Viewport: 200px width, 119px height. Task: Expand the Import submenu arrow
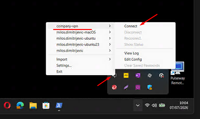pyautogui.click(x=110, y=59)
